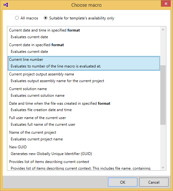Click the scrollbar up arrow
173x191 pixels.
coord(163,30)
